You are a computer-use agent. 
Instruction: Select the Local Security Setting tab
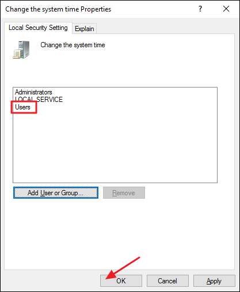38,28
